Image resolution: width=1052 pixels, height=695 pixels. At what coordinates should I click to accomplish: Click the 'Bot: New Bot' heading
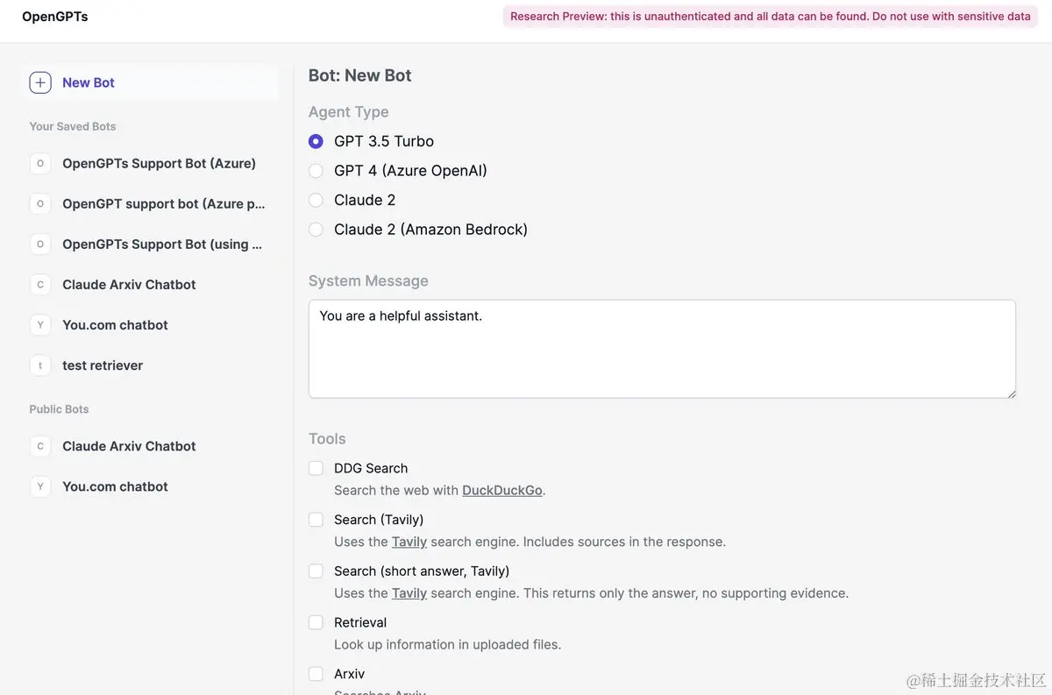pos(360,75)
